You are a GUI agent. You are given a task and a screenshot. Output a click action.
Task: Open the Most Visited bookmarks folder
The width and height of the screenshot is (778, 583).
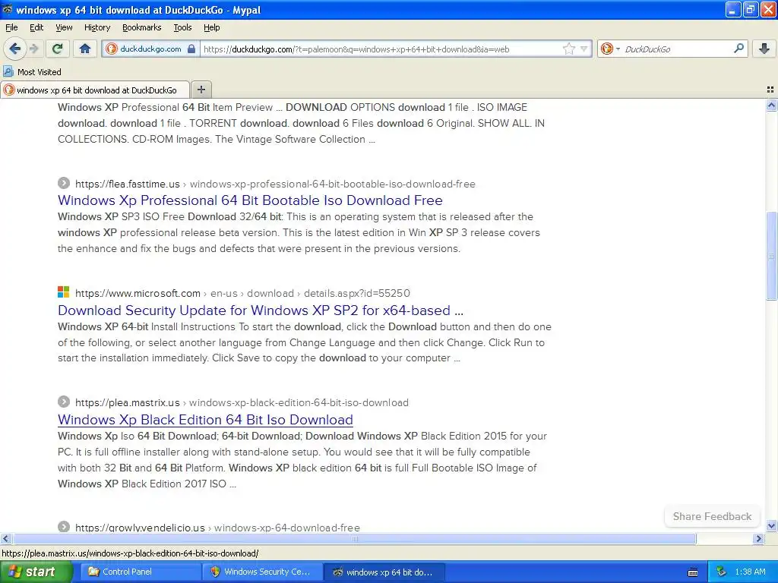[x=32, y=72]
